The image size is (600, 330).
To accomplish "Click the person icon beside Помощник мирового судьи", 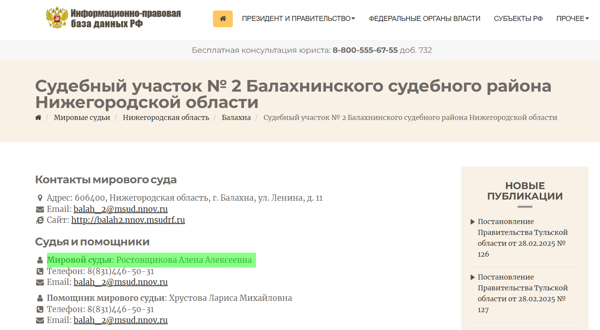I will [x=40, y=297].
